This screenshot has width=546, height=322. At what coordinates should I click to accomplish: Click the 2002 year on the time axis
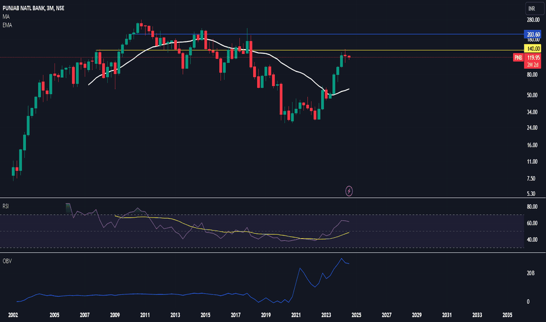(13, 315)
